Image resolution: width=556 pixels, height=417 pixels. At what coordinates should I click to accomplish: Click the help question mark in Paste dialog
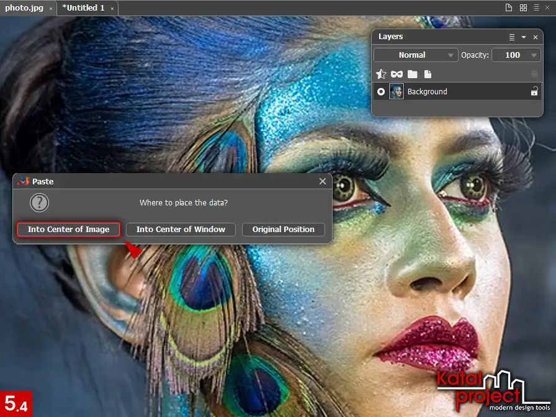tap(39, 203)
